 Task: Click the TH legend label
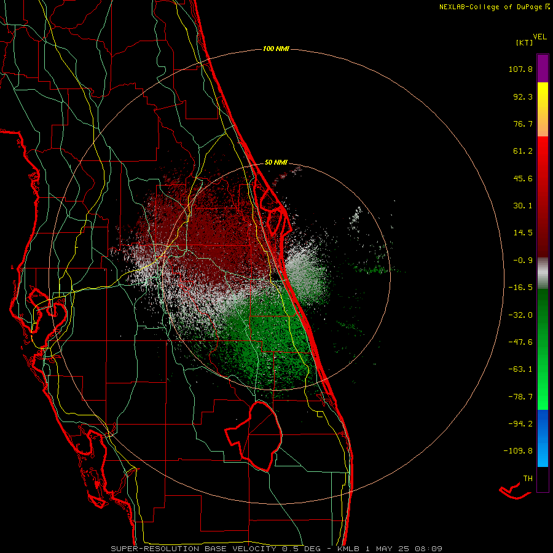tap(528, 479)
